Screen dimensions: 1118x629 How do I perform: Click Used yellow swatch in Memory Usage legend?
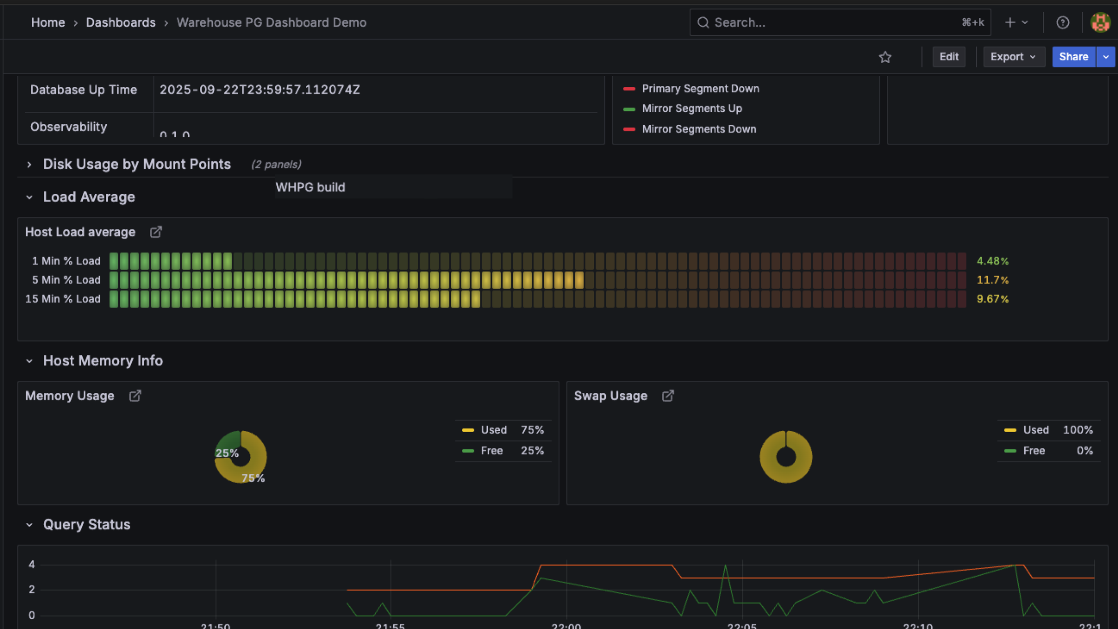click(468, 430)
